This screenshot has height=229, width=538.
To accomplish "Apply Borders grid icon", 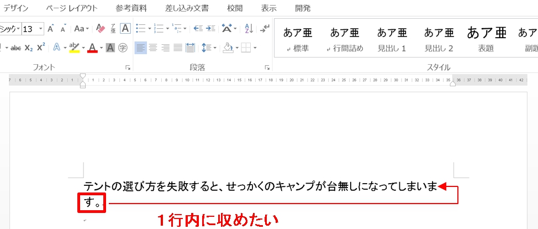I will pyautogui.click(x=246, y=48).
